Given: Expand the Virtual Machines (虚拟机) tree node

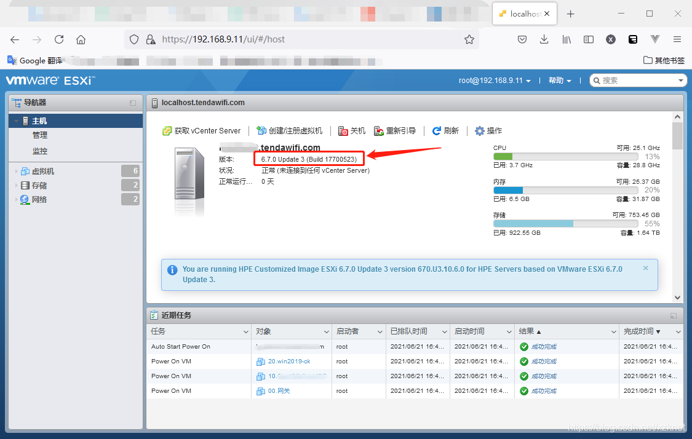Looking at the screenshot, I should tap(17, 171).
